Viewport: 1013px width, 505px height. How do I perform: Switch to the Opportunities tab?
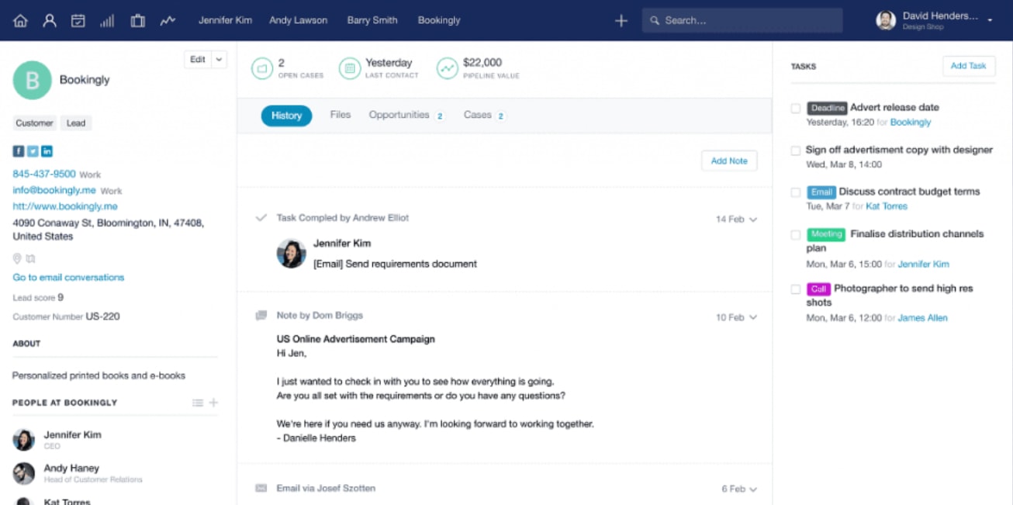point(406,115)
